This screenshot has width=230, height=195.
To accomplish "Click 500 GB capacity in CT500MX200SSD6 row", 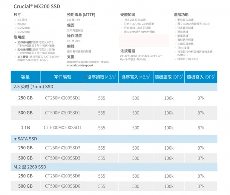I will [25, 186].
